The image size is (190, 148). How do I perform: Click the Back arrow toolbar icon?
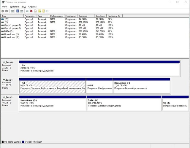[3, 11]
